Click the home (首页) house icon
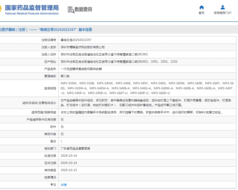 click(201, 7)
